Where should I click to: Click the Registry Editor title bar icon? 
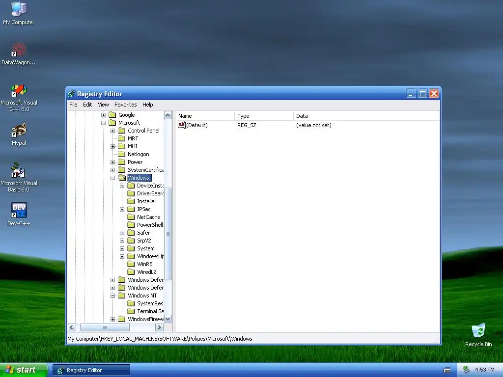72,94
